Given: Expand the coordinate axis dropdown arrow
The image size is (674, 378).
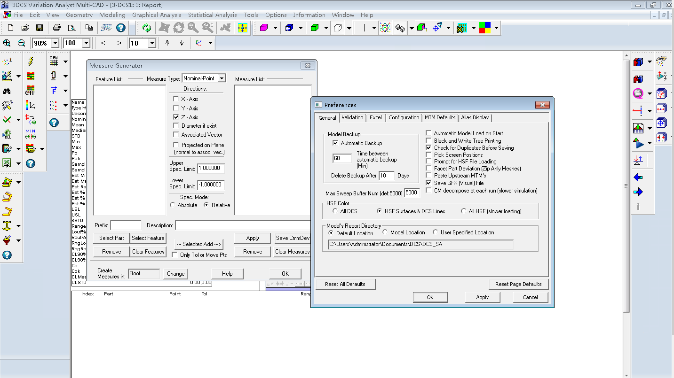Looking at the screenshot, I should 210,43.
